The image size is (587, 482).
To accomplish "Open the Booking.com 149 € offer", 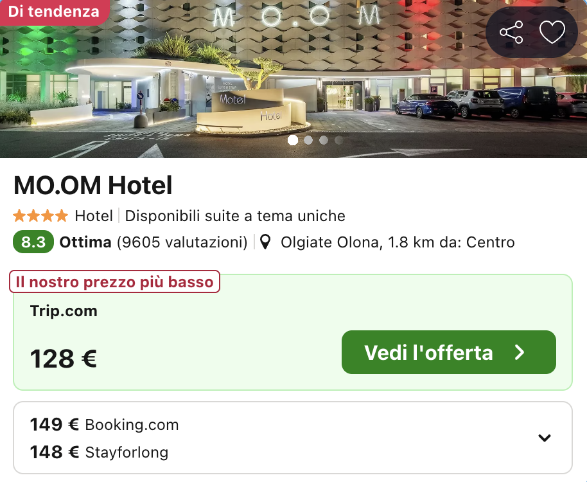I will [104, 424].
